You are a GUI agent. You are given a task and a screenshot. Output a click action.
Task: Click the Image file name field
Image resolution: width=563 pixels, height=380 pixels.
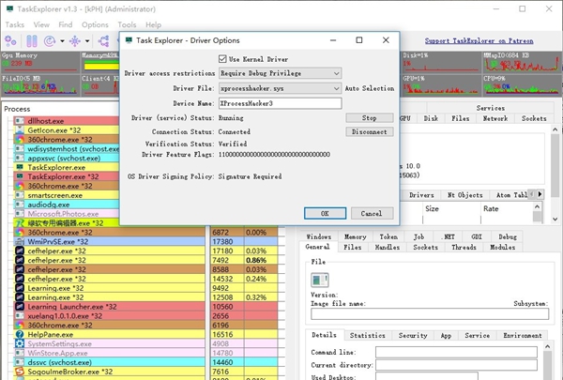pyautogui.click(x=430, y=314)
